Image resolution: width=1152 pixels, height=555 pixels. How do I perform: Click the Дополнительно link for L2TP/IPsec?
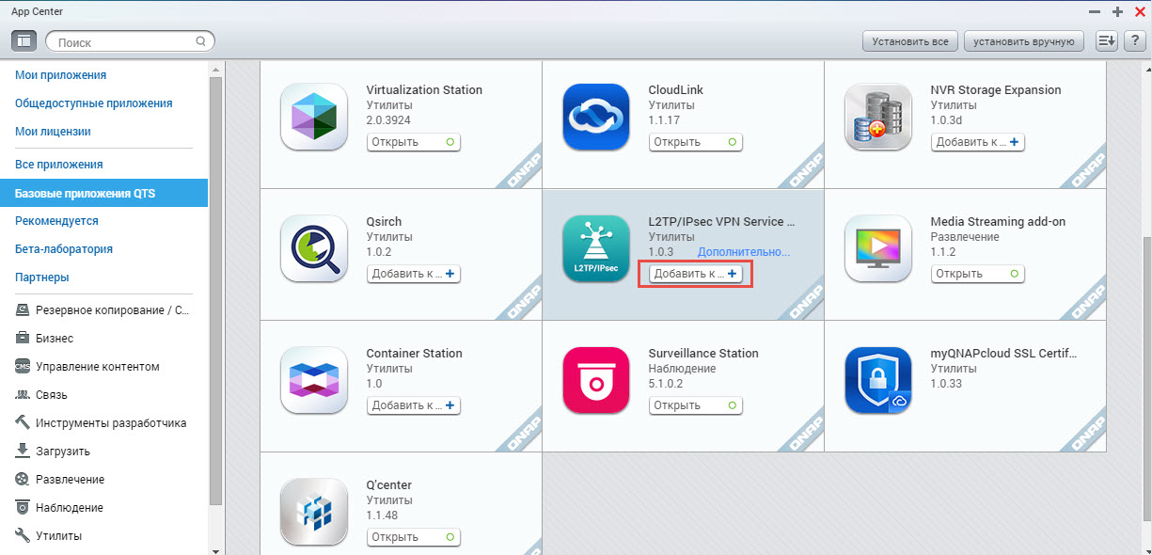click(744, 252)
